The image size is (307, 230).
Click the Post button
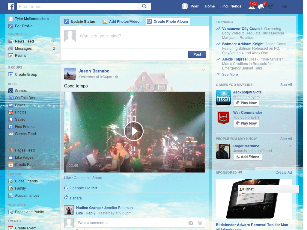pos(197,55)
